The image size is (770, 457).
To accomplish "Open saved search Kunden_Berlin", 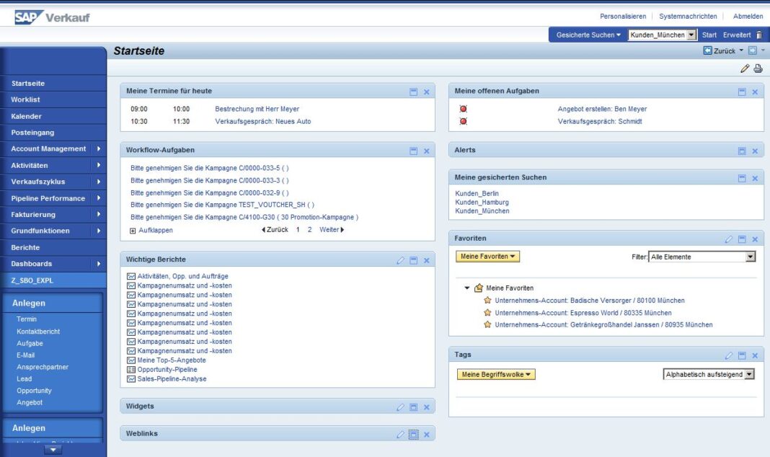I will click(477, 193).
